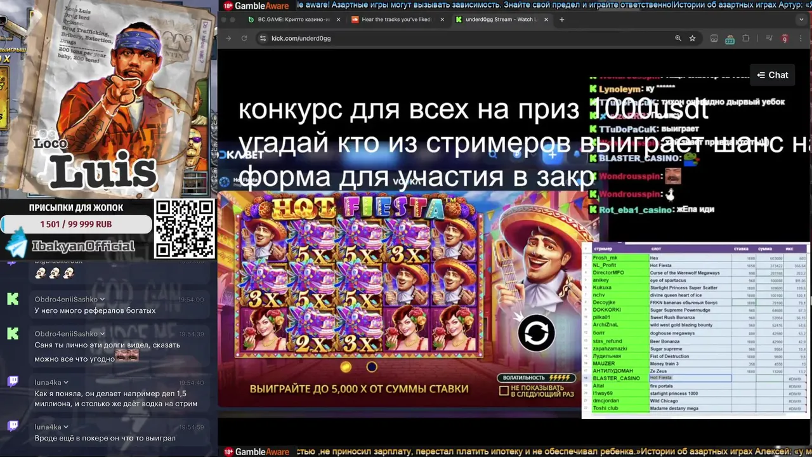Spin the Hot Fiesta reels button
This screenshot has width=812, height=457.
click(x=536, y=333)
